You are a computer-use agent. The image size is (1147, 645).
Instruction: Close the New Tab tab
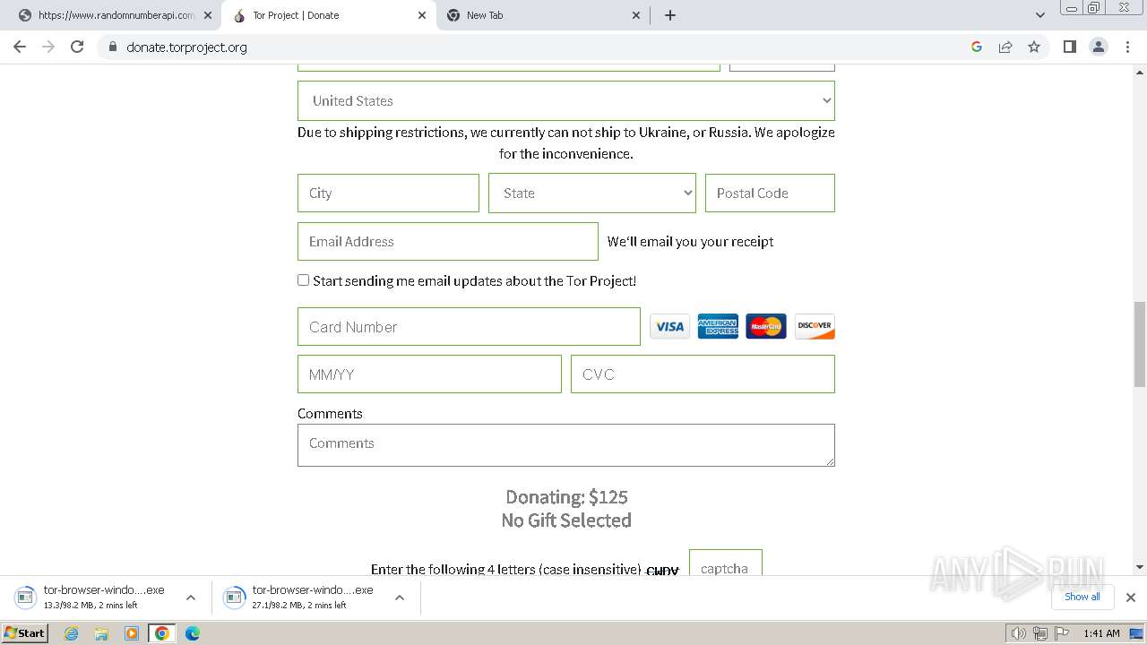[636, 15]
